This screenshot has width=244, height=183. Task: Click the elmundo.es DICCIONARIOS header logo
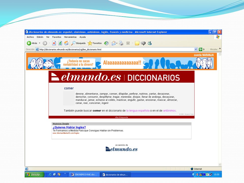[x=115, y=77]
